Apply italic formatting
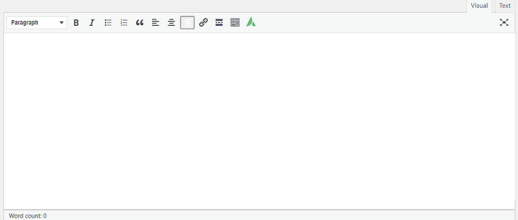This screenshot has width=518, height=220. click(x=92, y=23)
